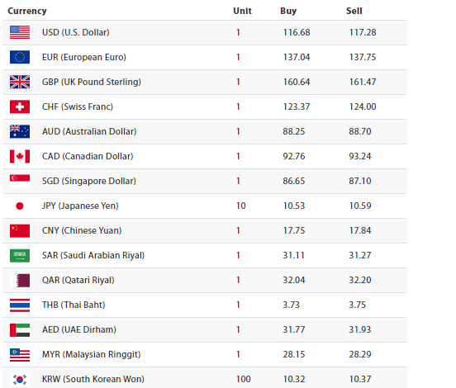Screen dimensions: 456x388
Task: Click the Buy column header
Action: [x=288, y=11]
